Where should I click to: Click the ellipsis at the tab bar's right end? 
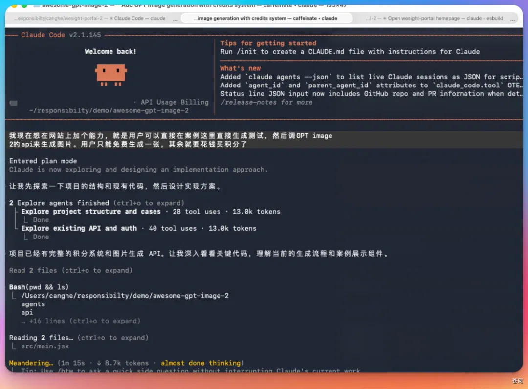(512, 19)
